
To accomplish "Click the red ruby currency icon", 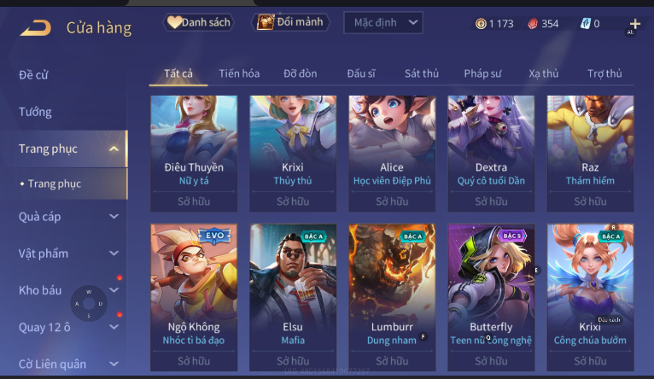I will [x=533, y=24].
